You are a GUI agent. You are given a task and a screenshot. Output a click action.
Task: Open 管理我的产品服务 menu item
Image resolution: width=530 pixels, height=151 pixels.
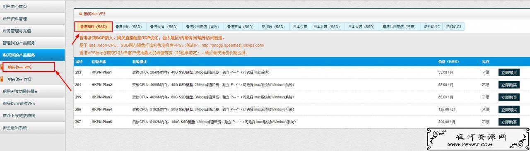pos(32,43)
